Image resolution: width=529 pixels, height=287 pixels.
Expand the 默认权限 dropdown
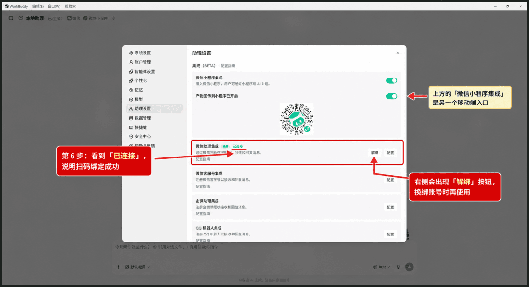point(137,267)
